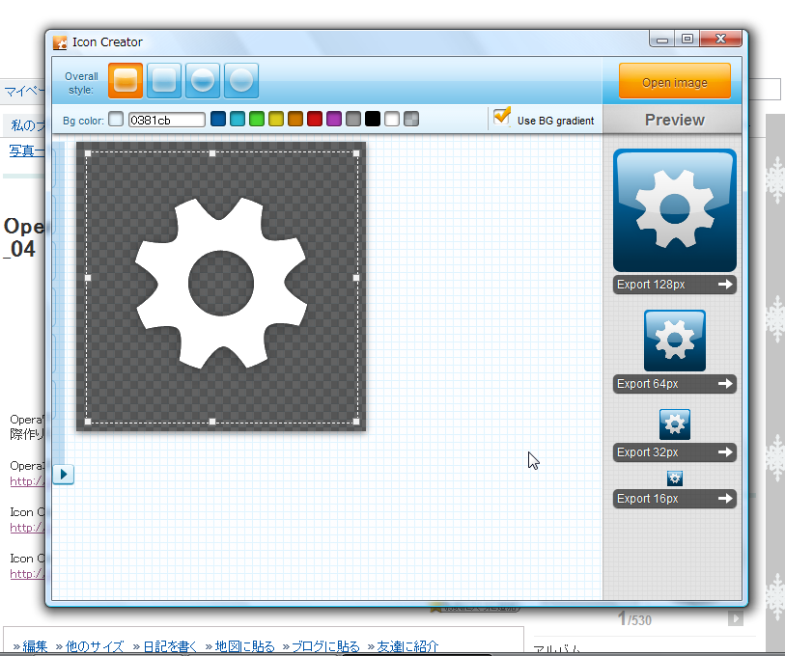
Task: Click the next photo arrow beside 1/530
Action: pos(735,618)
